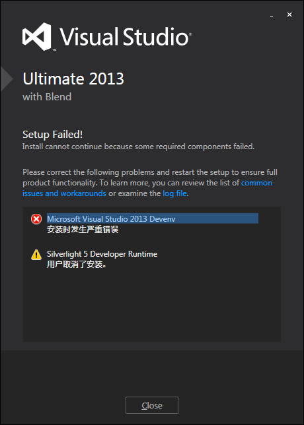Screen dimensions: 304x425
Task: Click the Close button at the bottom
Action: click(152, 405)
